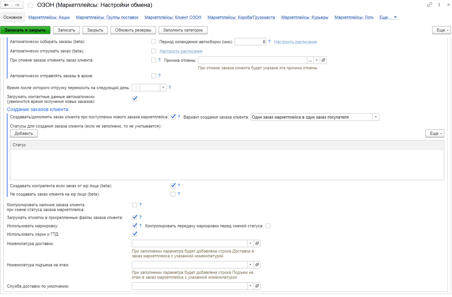The width and height of the screenshot is (452, 297).
Task: Click the Добавить status button
Action: pos(24,134)
